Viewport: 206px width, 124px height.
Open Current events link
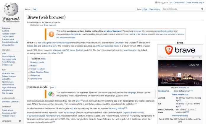pos(8,37)
